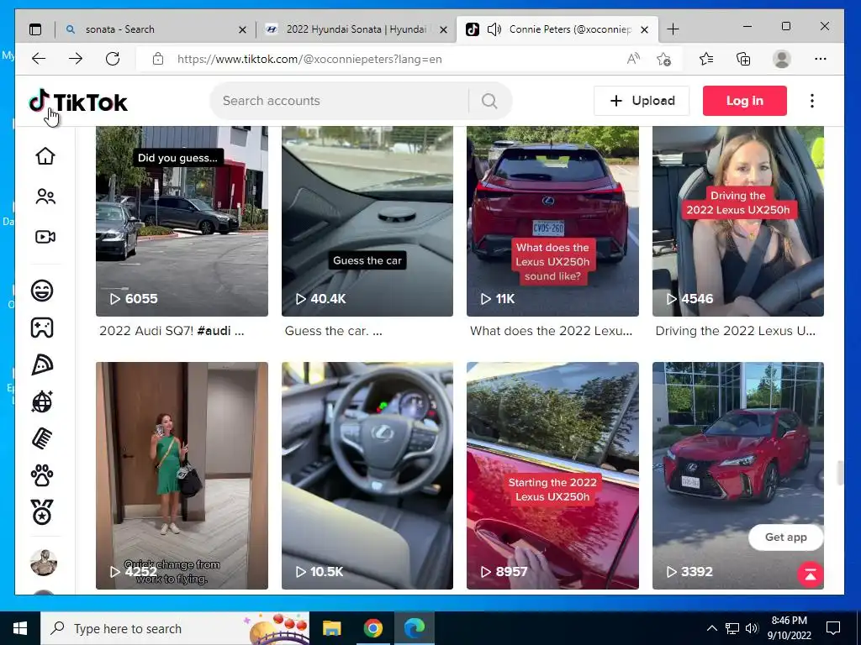The width and height of the screenshot is (861, 645).
Task: Open the LIVE video camera icon
Action: 45,237
